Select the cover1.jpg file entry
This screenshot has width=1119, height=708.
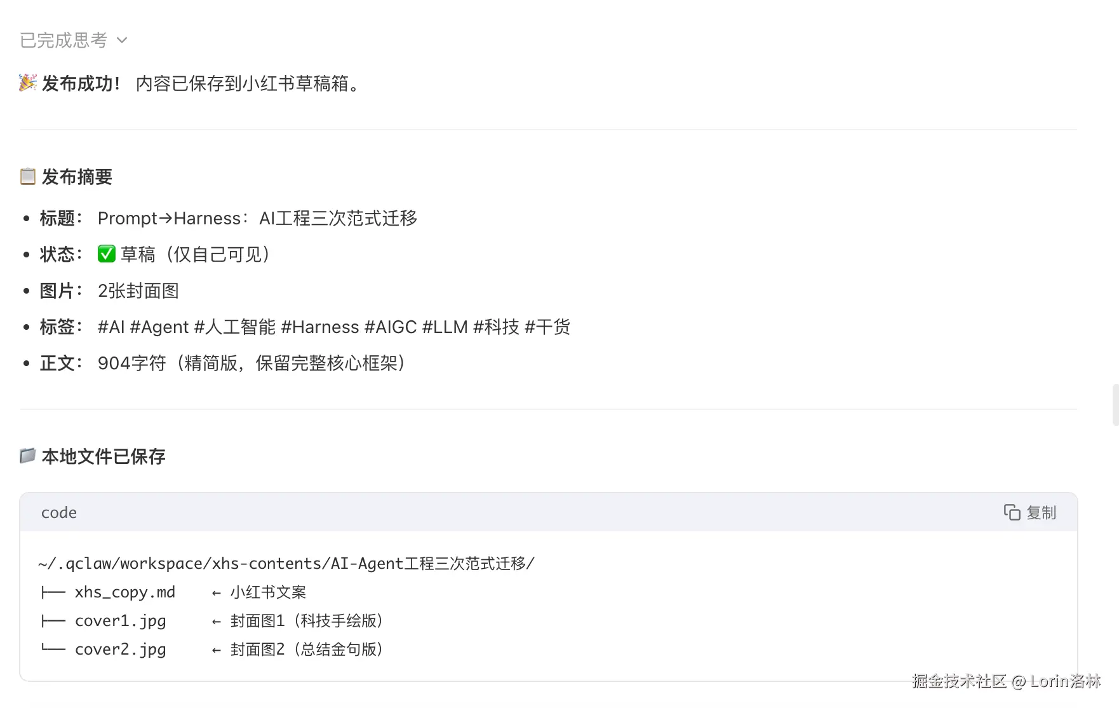point(120,621)
